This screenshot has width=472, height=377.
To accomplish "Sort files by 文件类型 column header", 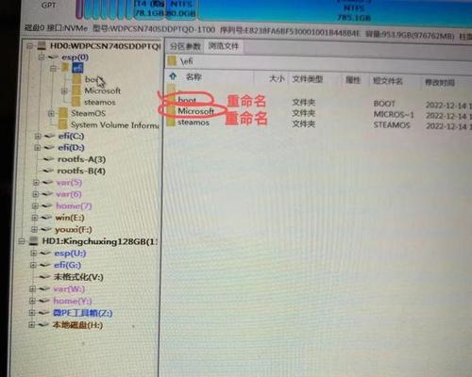I will coord(308,79).
